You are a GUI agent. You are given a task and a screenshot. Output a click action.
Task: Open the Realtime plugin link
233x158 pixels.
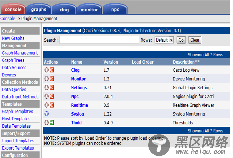coord(80,105)
